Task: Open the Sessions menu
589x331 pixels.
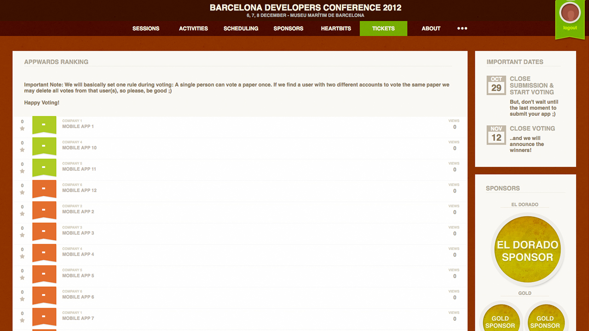Action: point(146,29)
